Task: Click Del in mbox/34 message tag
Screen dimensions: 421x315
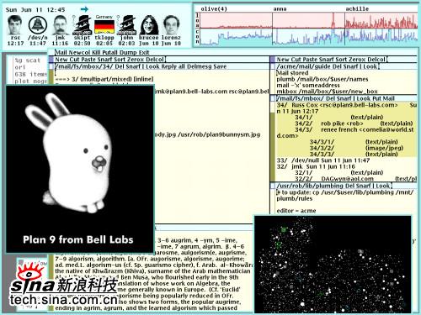Action: (x=119, y=66)
